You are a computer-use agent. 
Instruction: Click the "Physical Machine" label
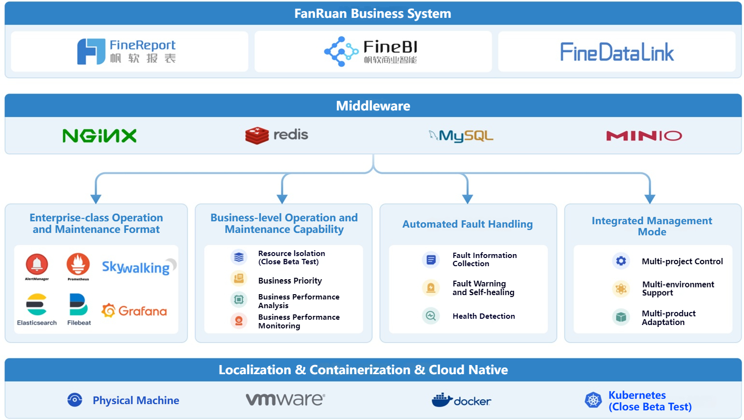tap(136, 400)
